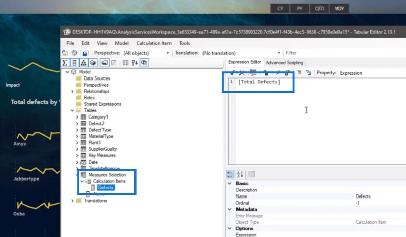Collapse the Basic properties section
The width and height of the screenshot is (406, 237).
[230, 183]
